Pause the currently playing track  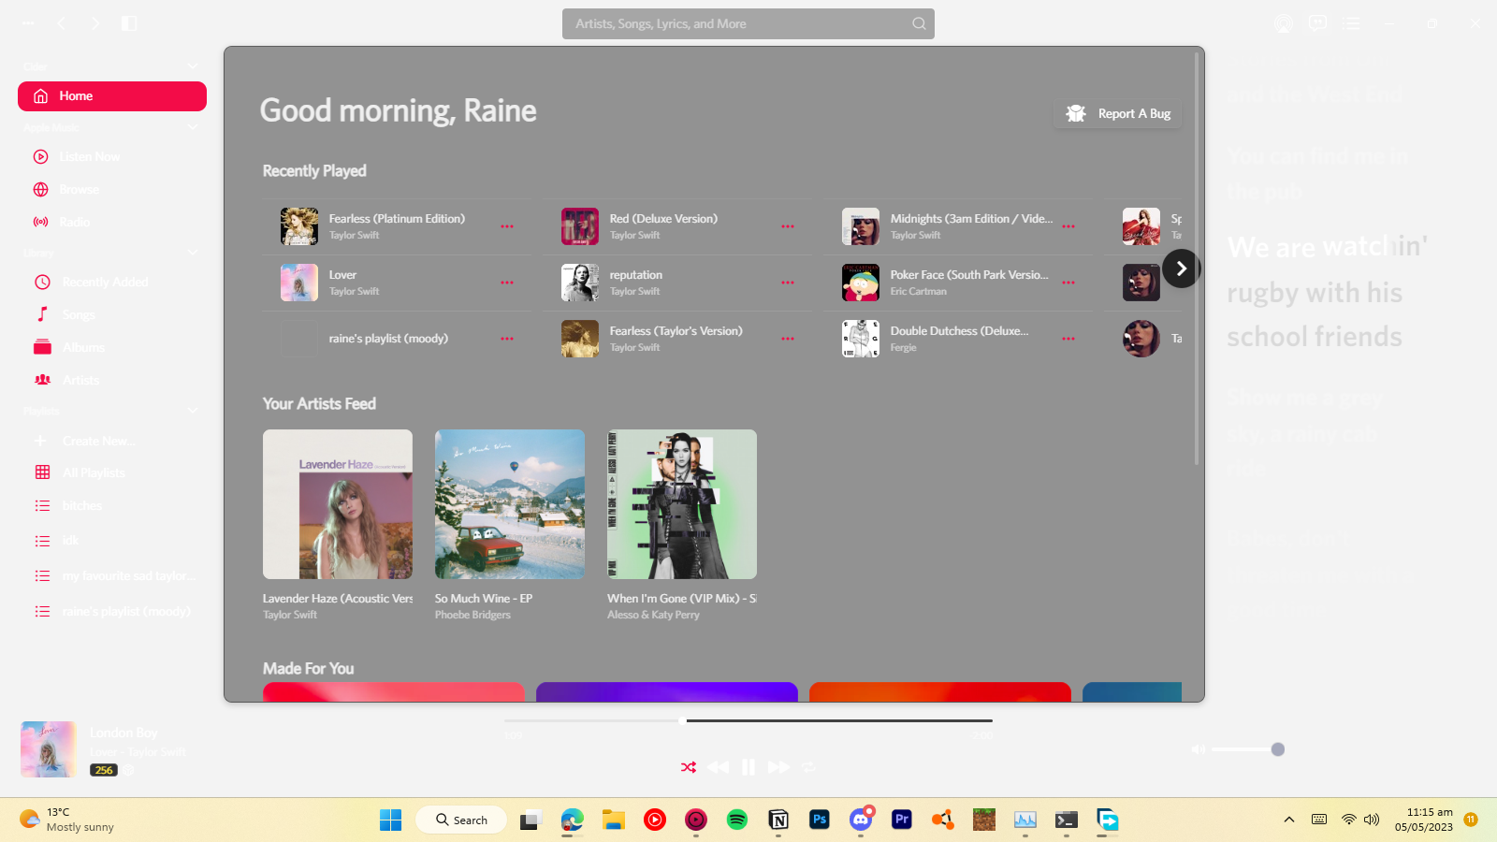(748, 766)
